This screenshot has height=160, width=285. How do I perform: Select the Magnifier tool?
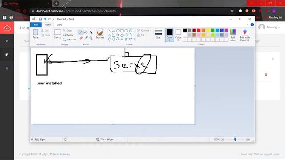coord(91,38)
